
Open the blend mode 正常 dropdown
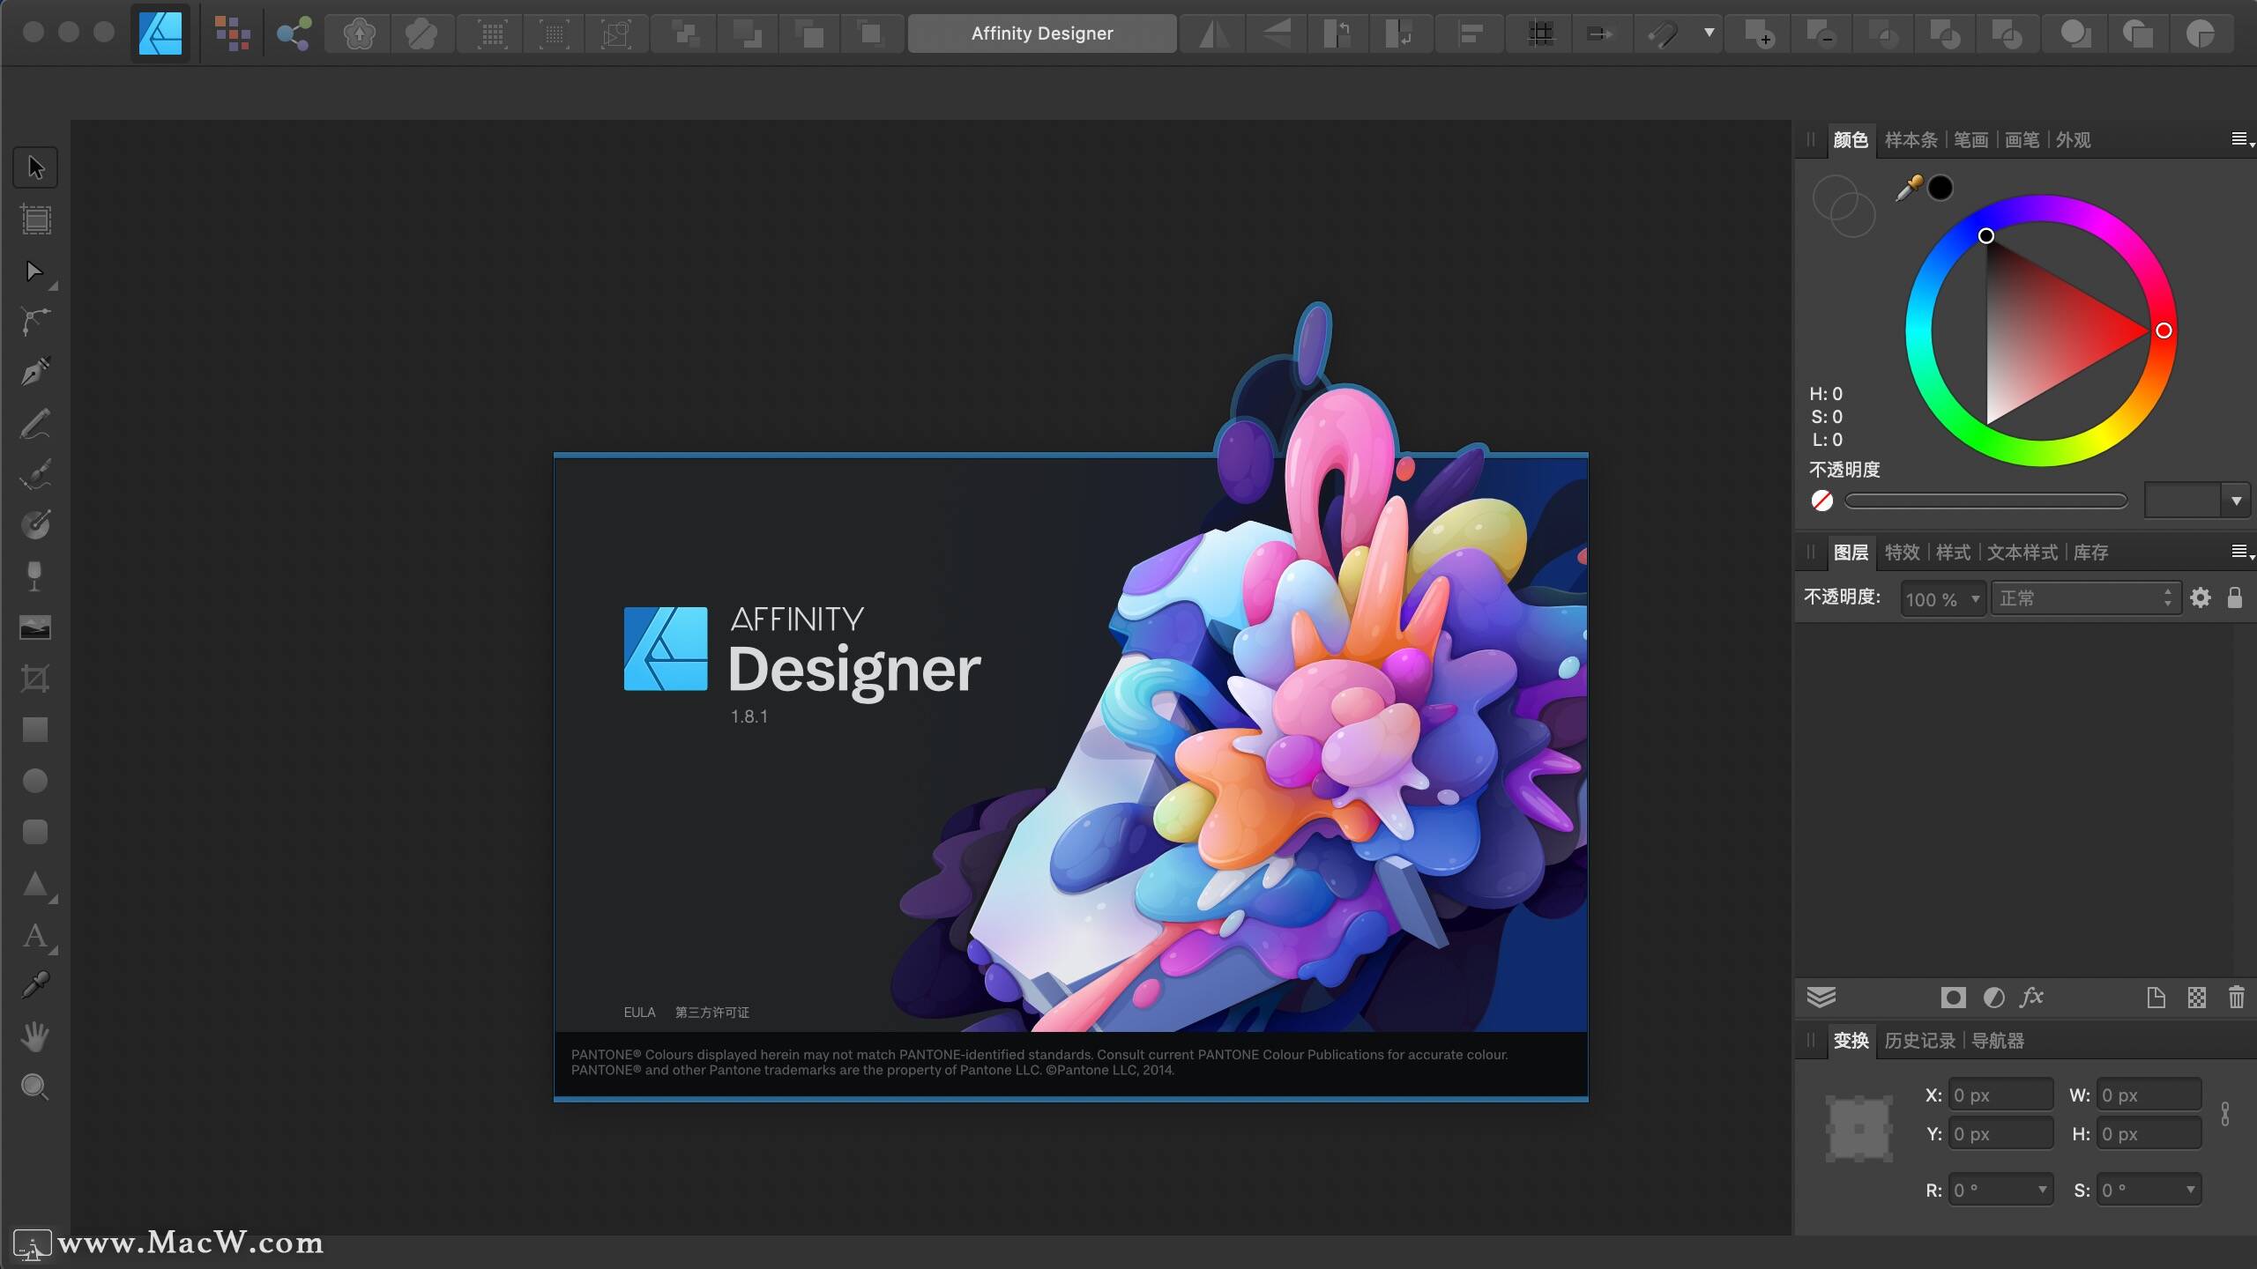pos(2086,599)
